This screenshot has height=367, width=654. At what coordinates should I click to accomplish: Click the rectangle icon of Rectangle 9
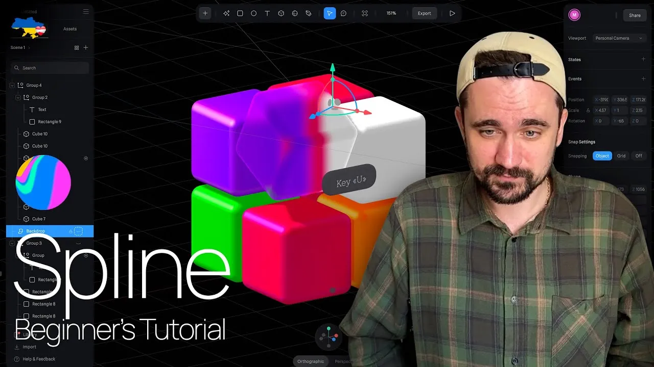[x=32, y=122]
